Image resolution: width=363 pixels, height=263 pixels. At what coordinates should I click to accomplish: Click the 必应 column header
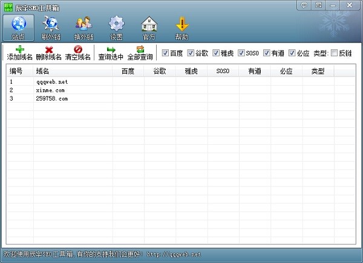pos(286,71)
